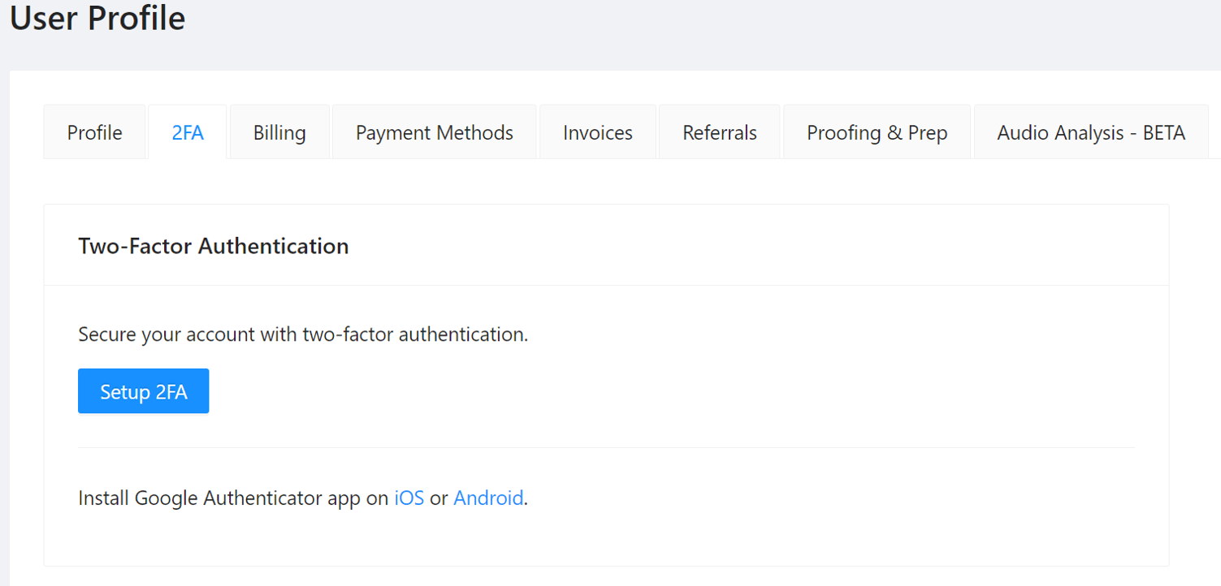Open the Android Google Authenticator link
The image size is (1221, 586).
point(488,498)
